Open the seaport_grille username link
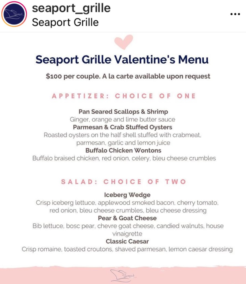The width and height of the screenshot is (246, 284). (71, 8)
